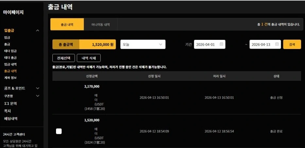Open 계좌 정보 in sidebar

[x=10, y=78]
